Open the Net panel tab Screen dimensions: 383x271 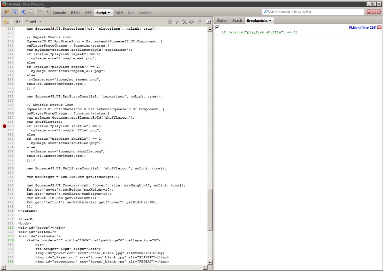click(x=131, y=13)
